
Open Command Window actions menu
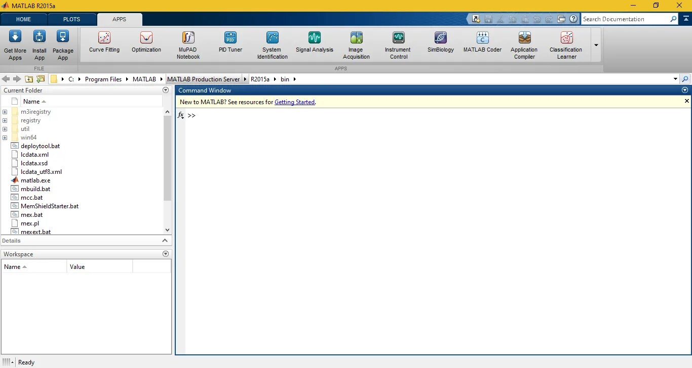[x=685, y=90]
